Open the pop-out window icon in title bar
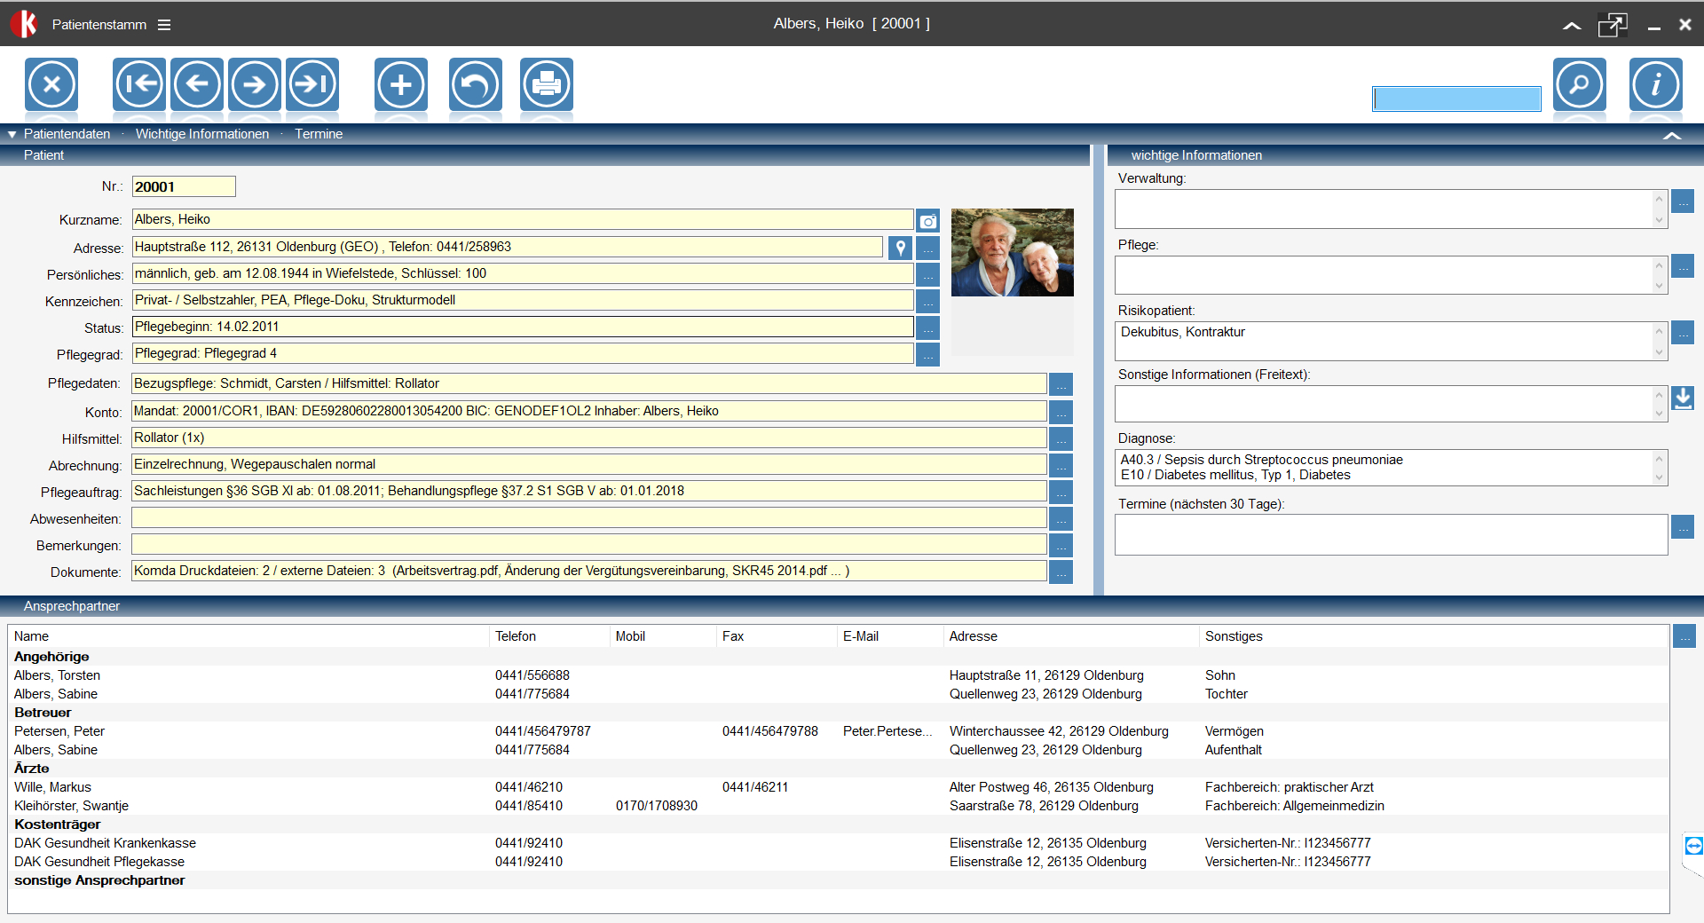Screen dimensions: 1704x923 (1613, 25)
